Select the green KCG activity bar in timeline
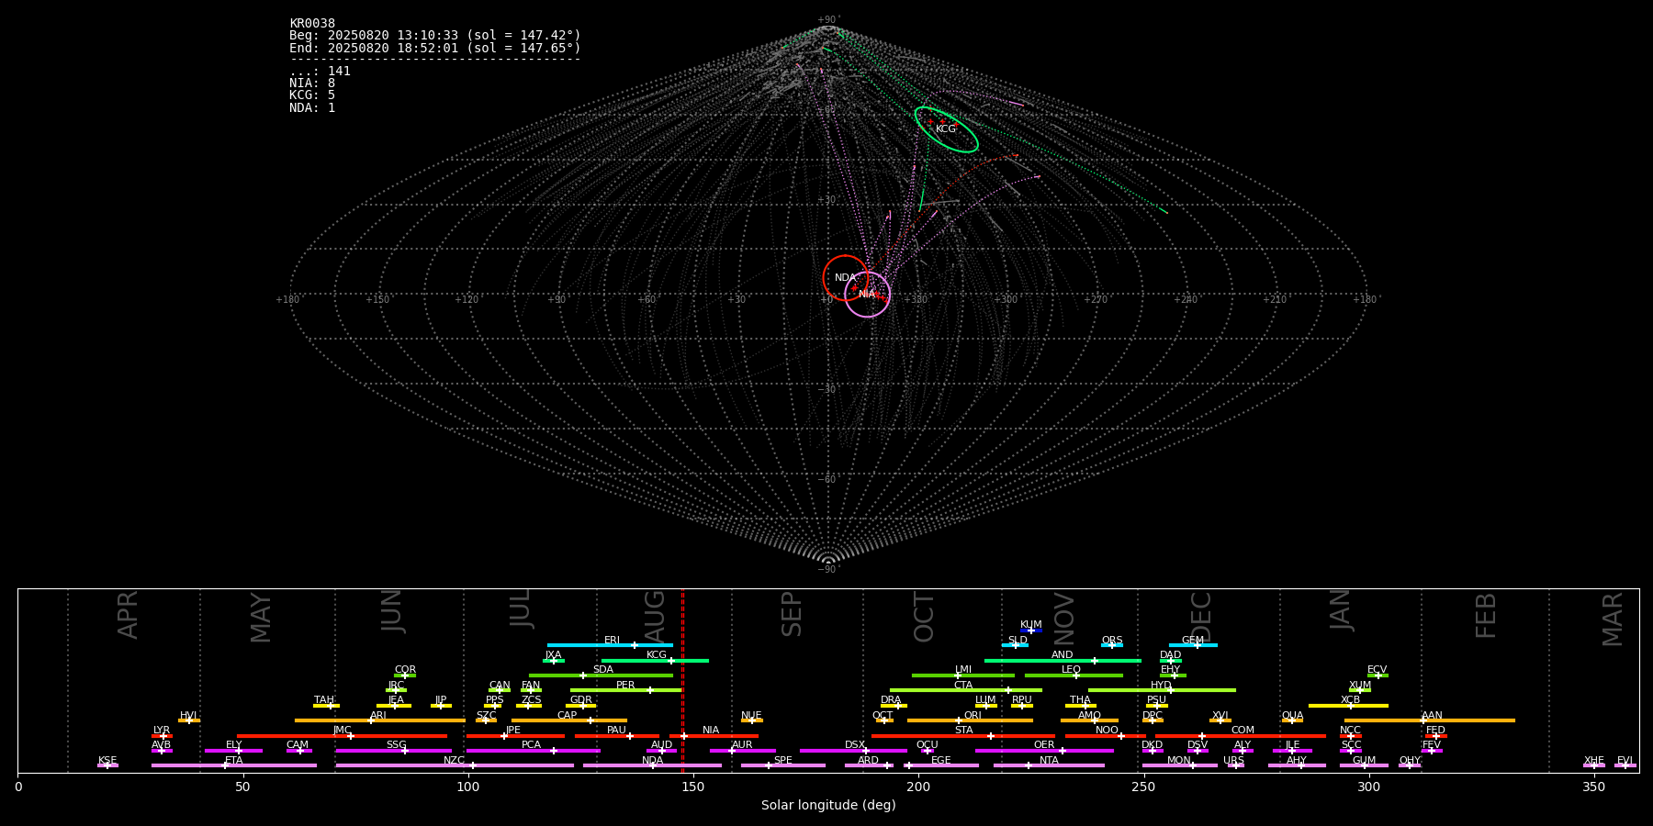The image size is (1653, 826). tap(655, 660)
